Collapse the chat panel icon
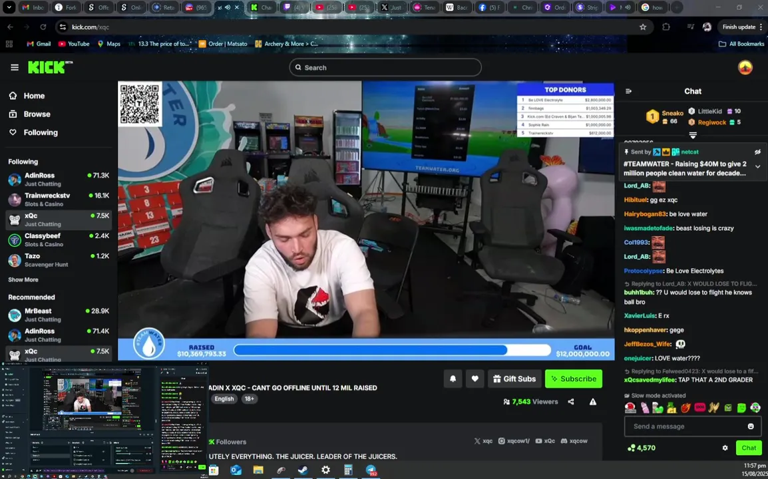This screenshot has height=479, width=768. coord(628,91)
